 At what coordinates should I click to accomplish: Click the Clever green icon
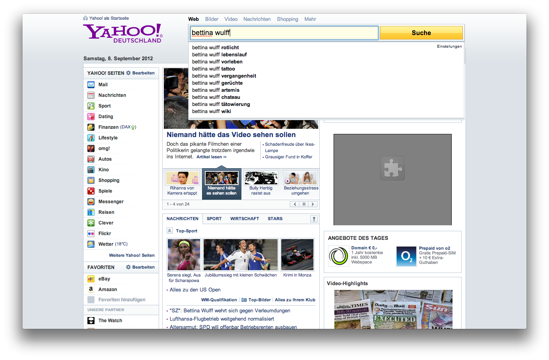click(x=91, y=223)
